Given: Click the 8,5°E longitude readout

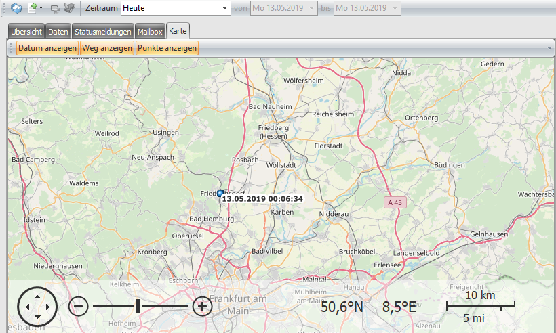Looking at the screenshot, I should point(399,307).
